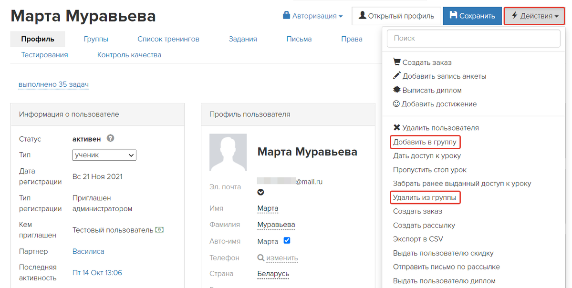572x288 pixels.
Task: Click the Марта Муравьева page heading
Action: (83, 16)
